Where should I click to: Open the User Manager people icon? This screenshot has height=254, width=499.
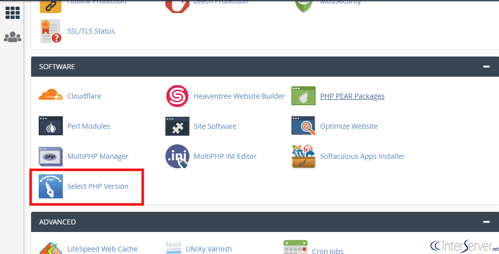click(13, 37)
